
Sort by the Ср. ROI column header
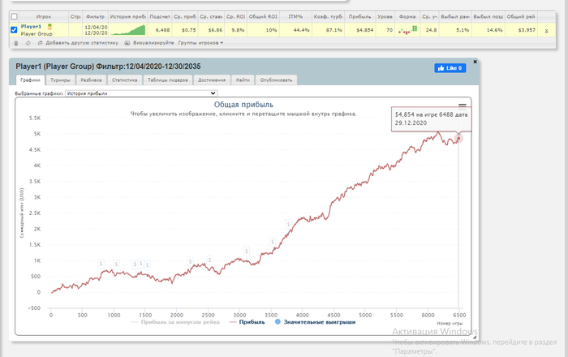235,17
